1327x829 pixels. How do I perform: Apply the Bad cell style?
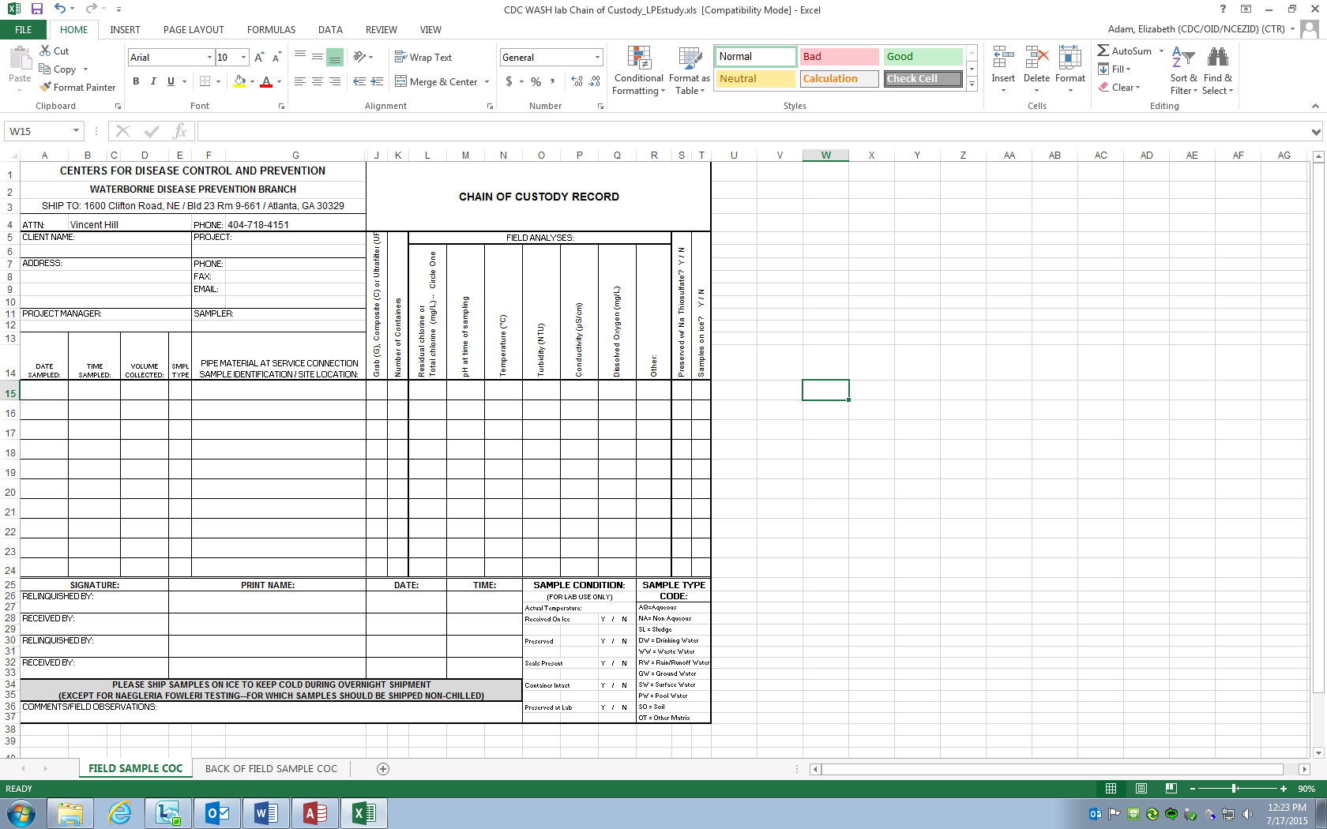(838, 57)
